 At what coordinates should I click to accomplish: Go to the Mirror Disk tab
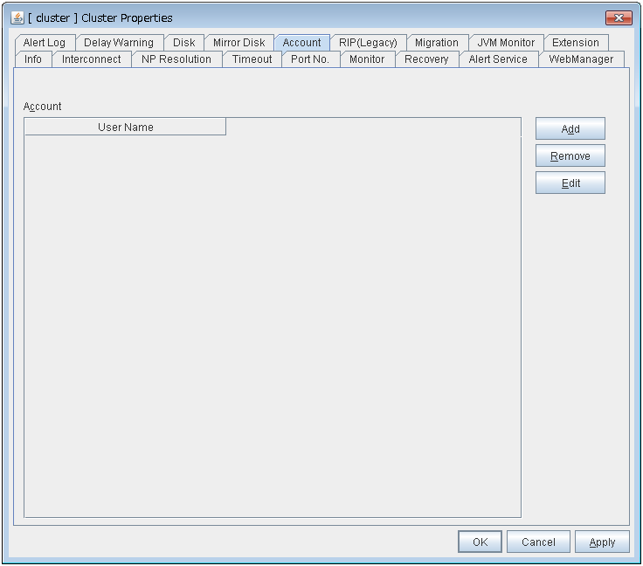[x=239, y=43]
